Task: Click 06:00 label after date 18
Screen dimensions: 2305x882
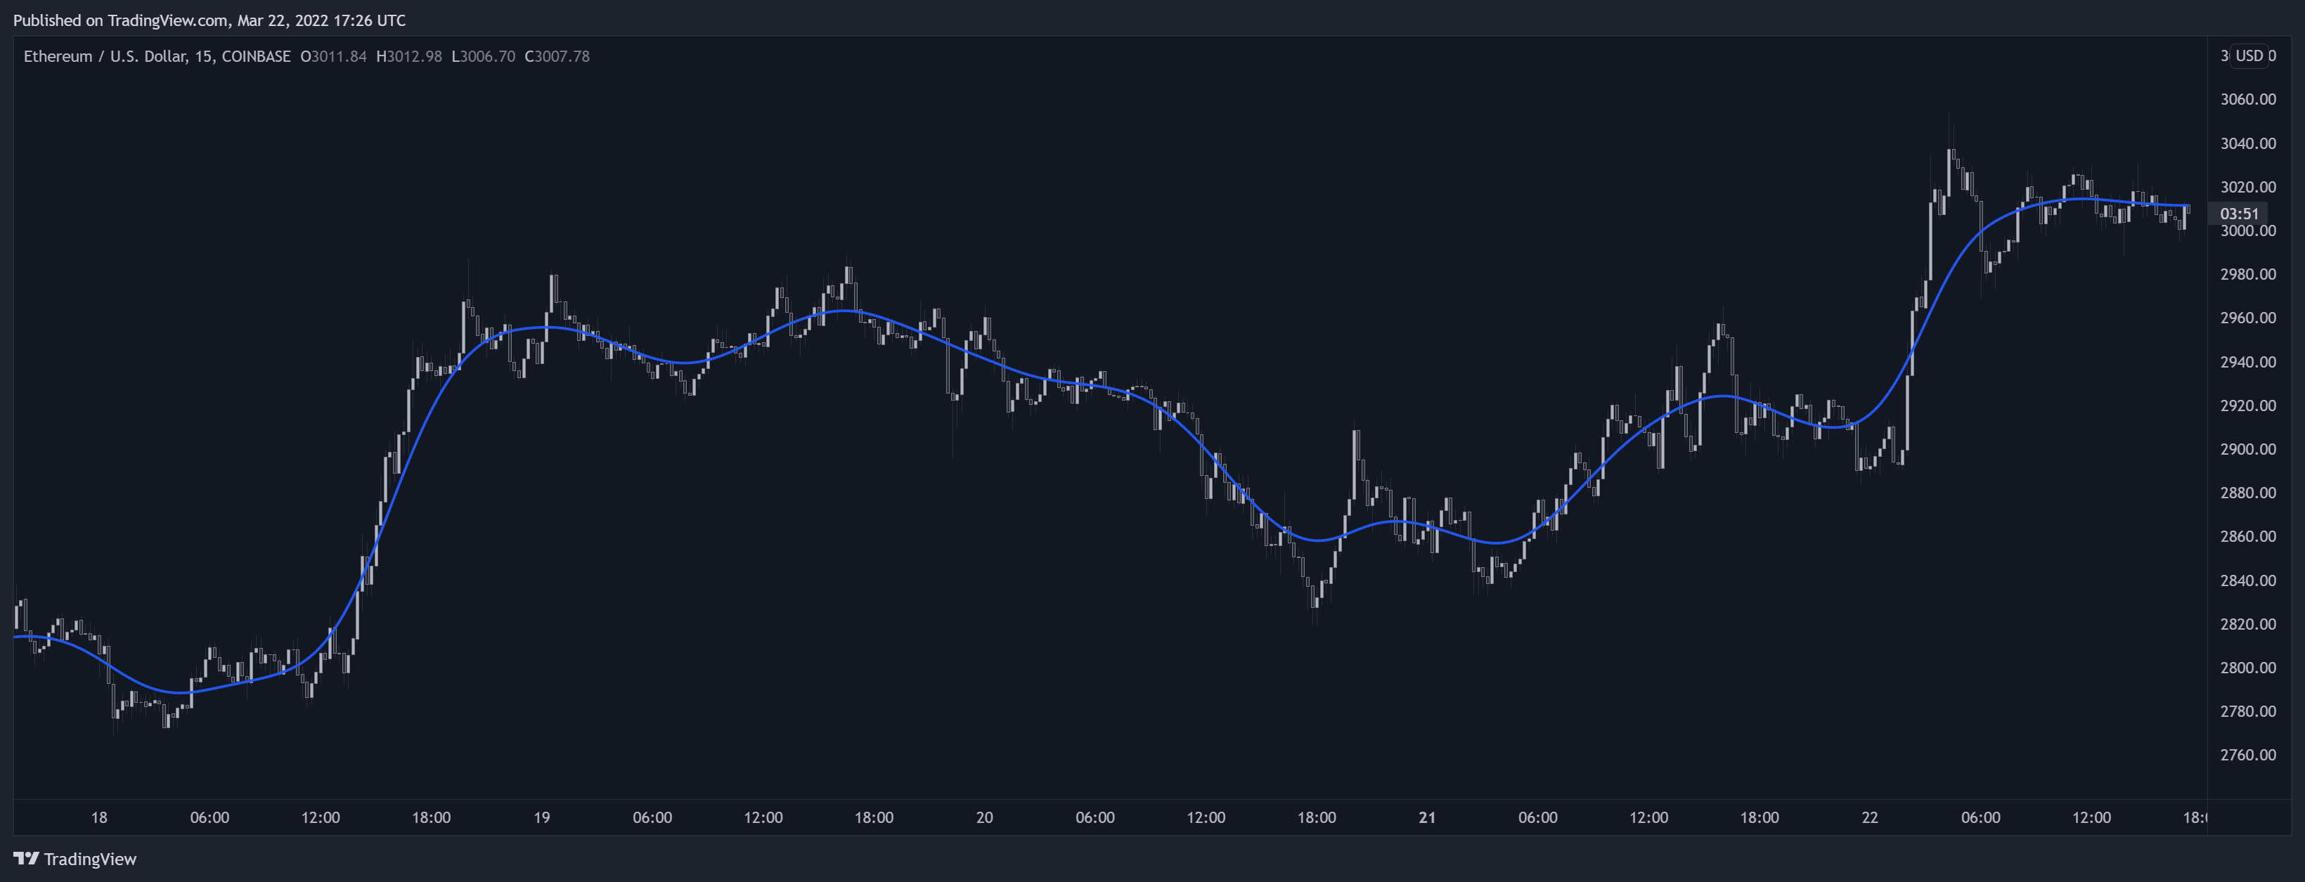Action: click(209, 817)
